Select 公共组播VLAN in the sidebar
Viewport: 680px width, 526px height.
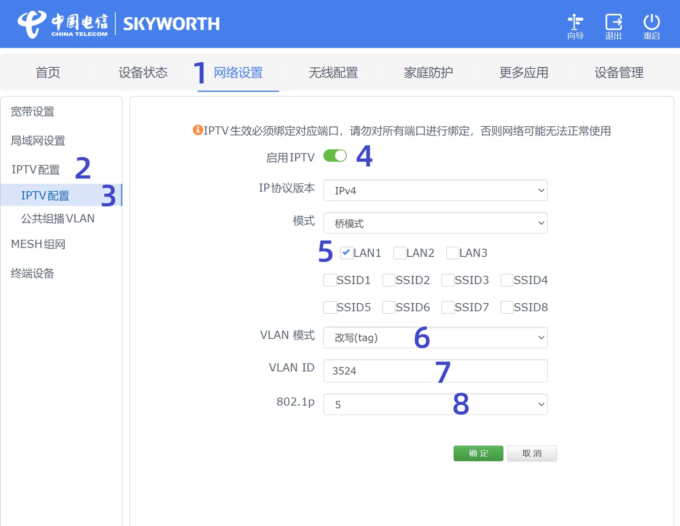[58, 218]
